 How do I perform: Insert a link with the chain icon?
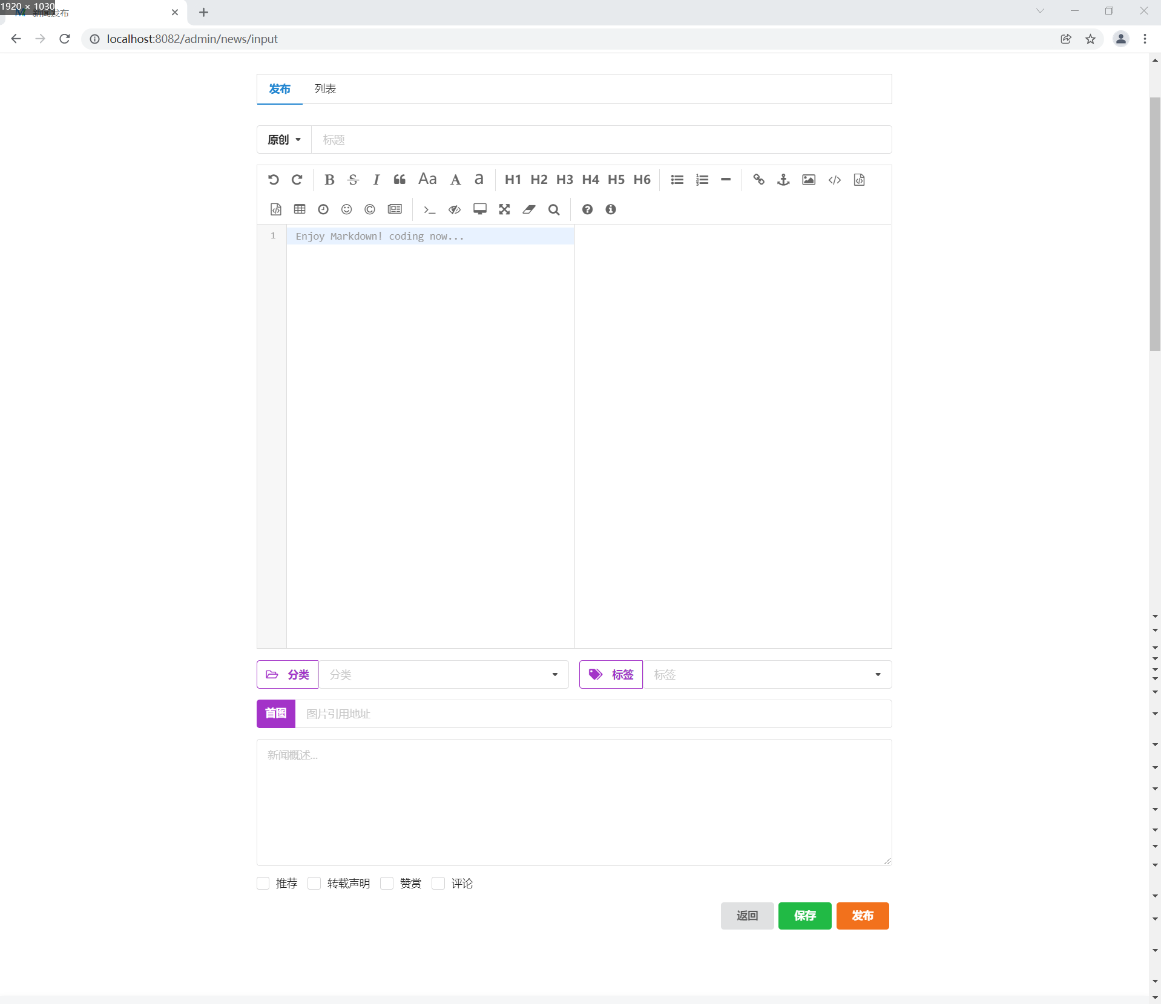click(x=758, y=180)
